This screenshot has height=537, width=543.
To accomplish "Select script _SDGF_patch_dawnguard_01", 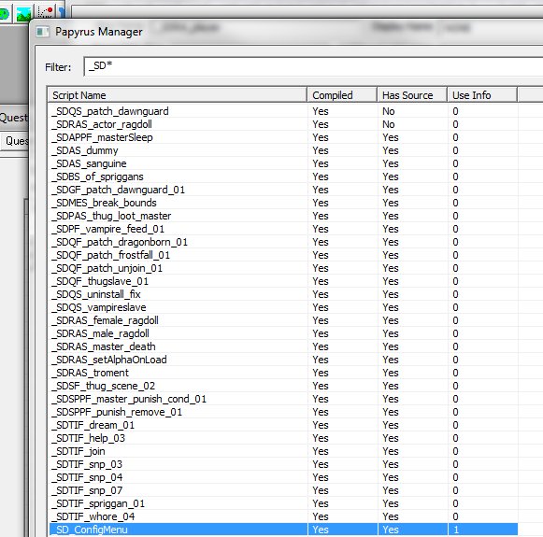I will (118, 190).
